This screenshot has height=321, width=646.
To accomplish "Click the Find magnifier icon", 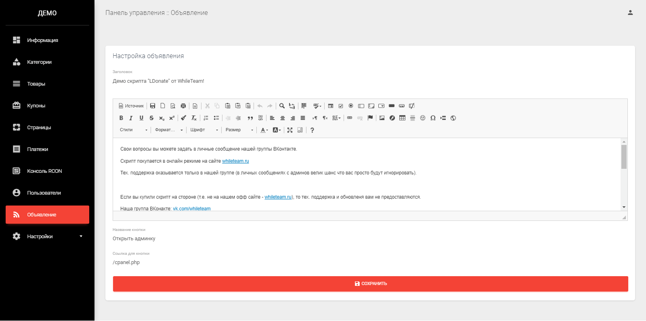I will [282, 106].
